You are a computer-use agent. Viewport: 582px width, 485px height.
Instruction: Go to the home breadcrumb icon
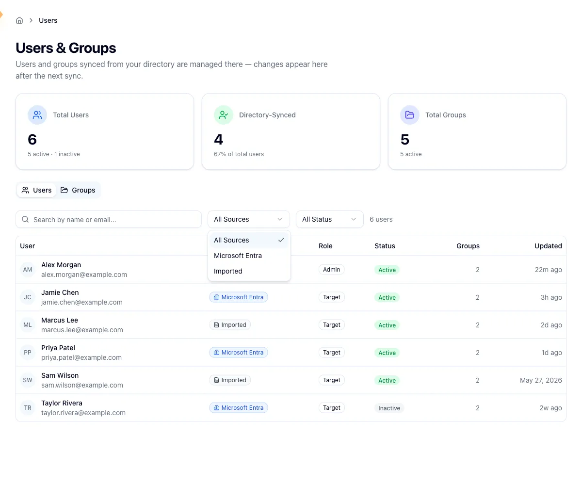click(x=19, y=20)
